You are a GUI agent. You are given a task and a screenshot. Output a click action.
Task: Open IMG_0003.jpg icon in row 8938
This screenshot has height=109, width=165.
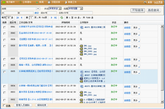click(81, 54)
